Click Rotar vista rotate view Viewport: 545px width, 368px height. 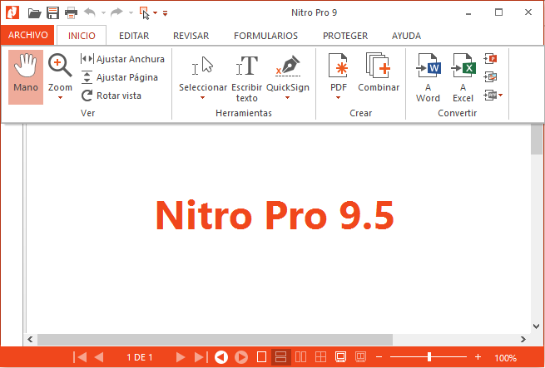point(111,96)
